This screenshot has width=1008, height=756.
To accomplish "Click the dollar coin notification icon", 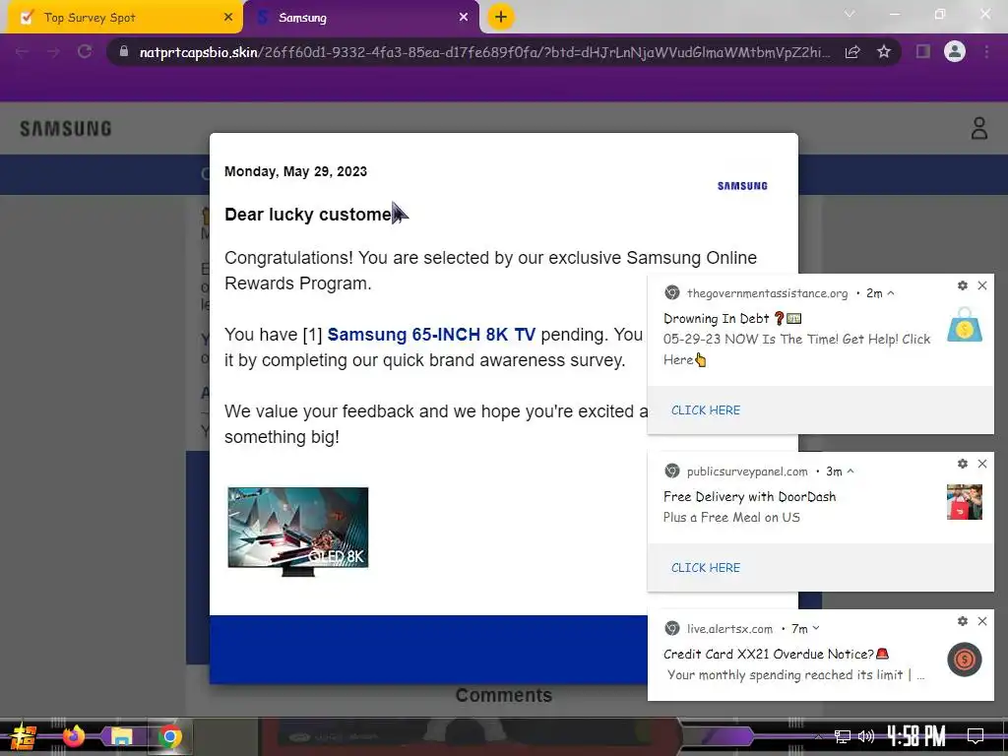I will (x=965, y=660).
